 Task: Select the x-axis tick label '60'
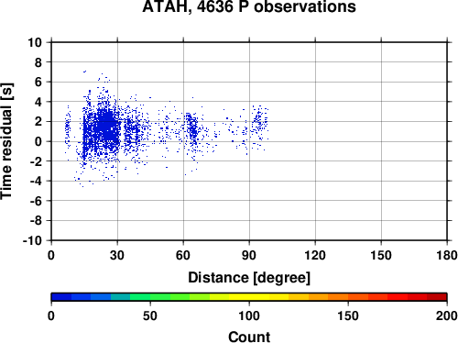click(x=183, y=255)
